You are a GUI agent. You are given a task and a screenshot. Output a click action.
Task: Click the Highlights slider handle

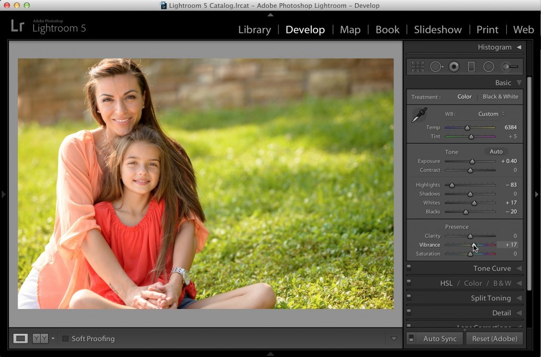click(x=452, y=185)
